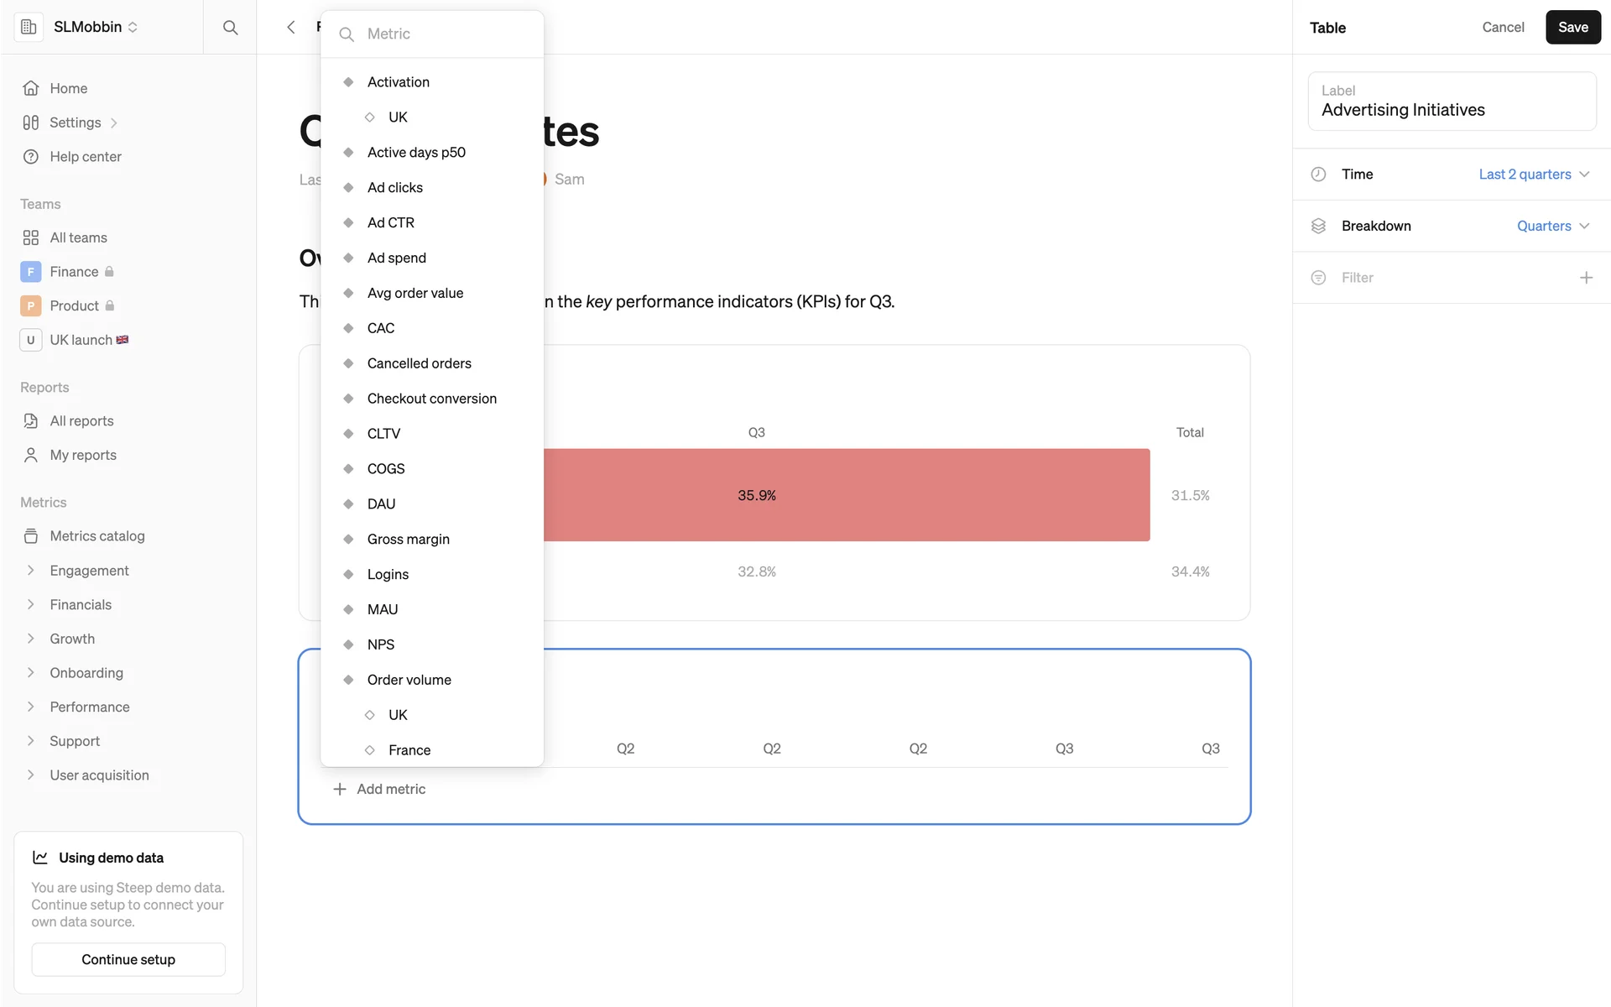Open Metrics catalog in sidebar
Viewport: 1611px width, 1007px height.
(96, 536)
